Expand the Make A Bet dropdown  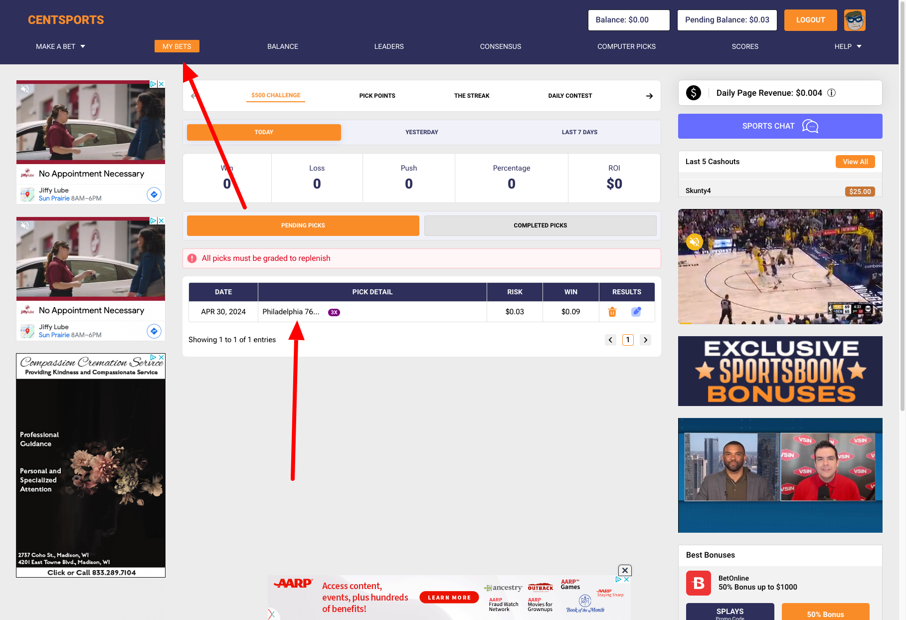point(60,46)
